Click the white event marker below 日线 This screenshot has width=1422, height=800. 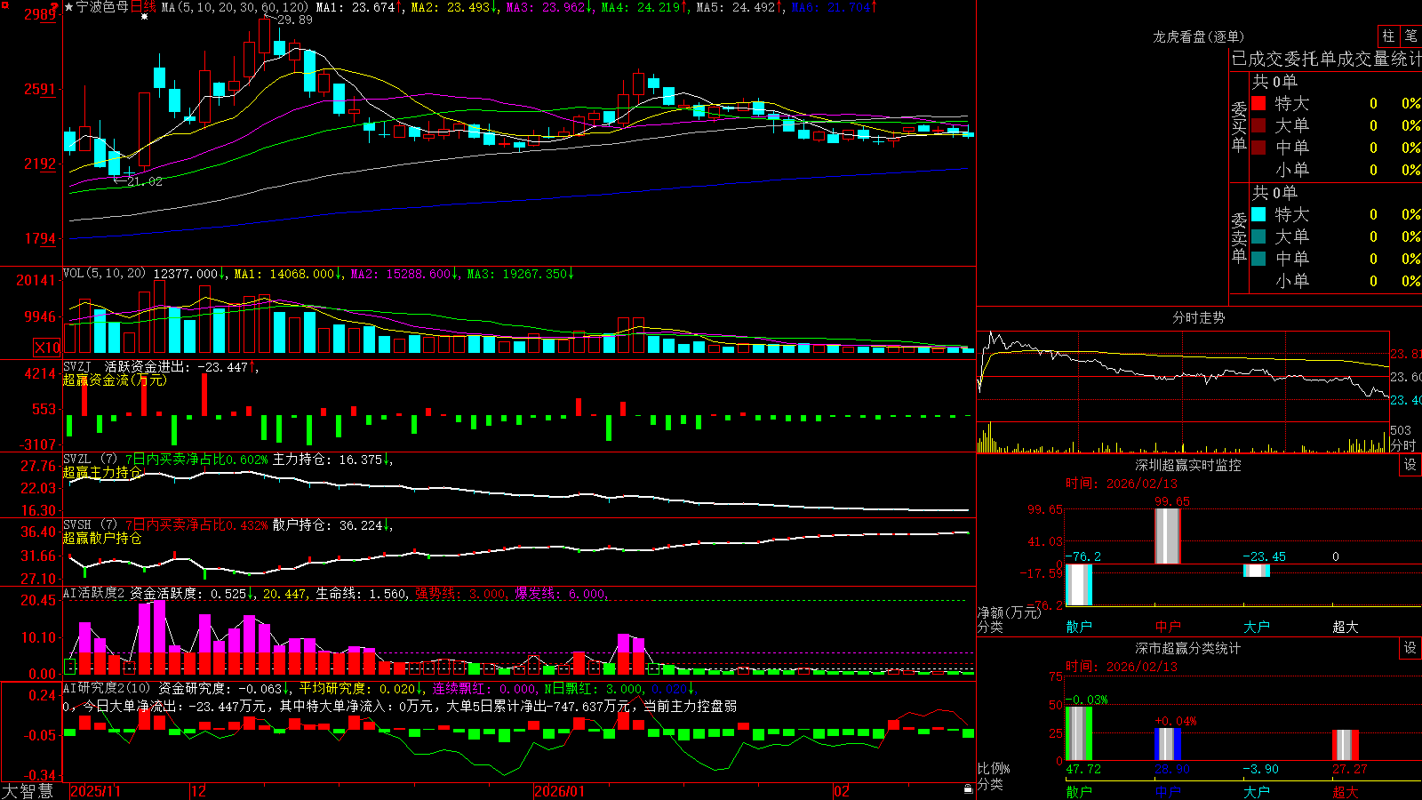point(144,17)
